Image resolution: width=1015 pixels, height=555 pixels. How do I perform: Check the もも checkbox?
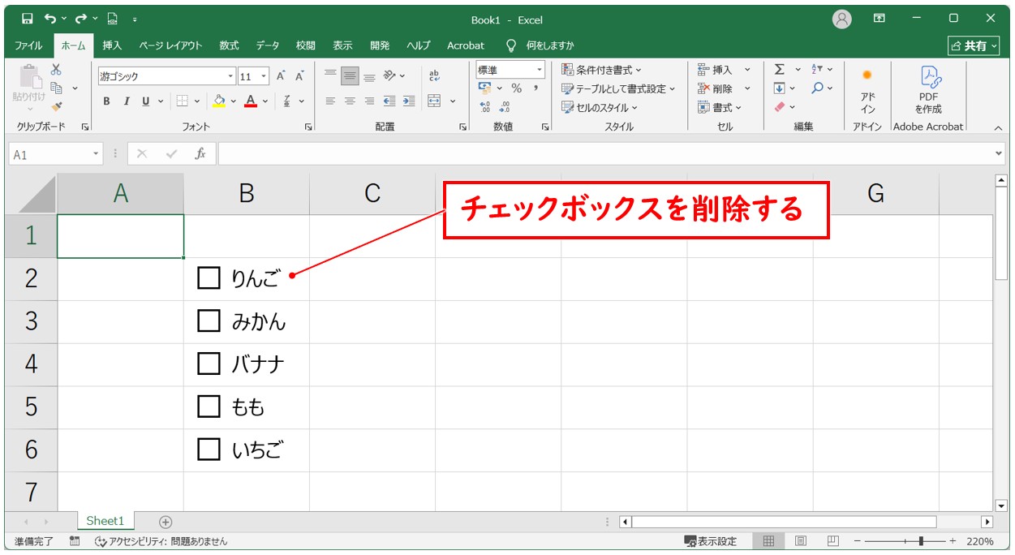209,407
